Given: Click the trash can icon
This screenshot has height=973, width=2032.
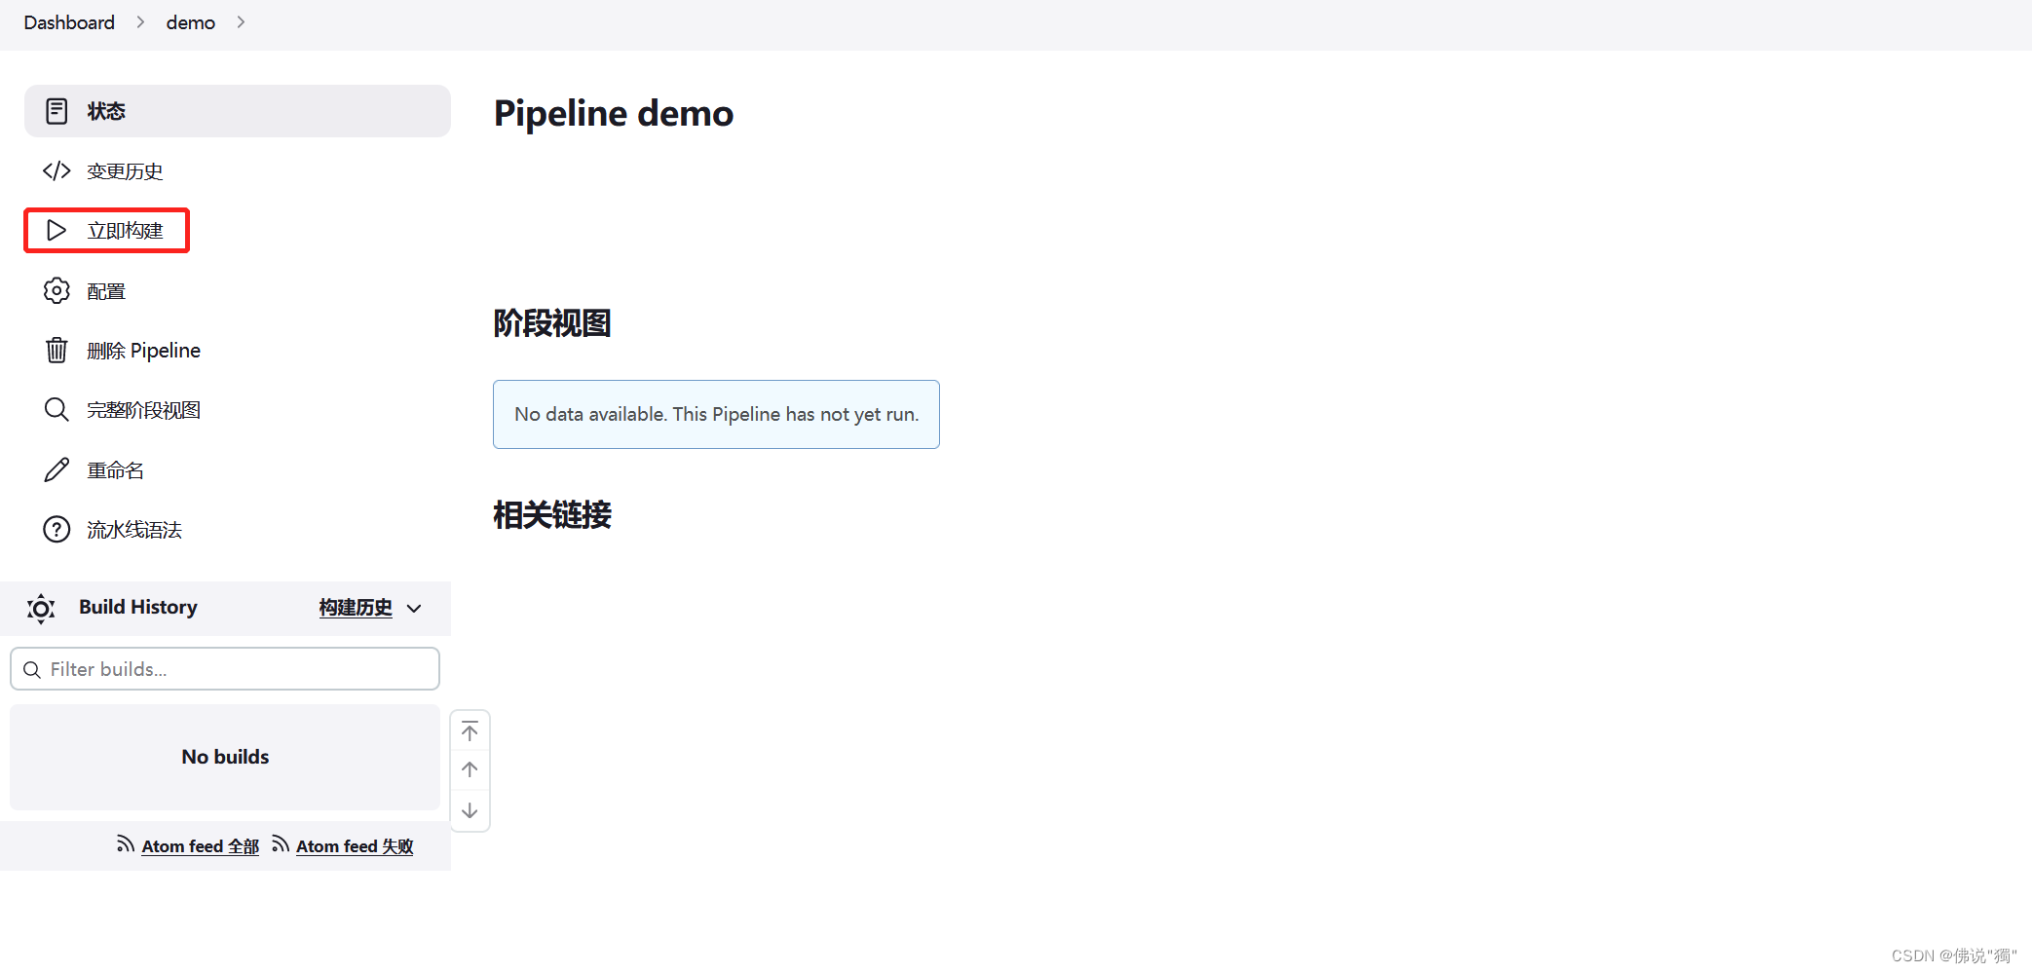Looking at the screenshot, I should point(56,350).
